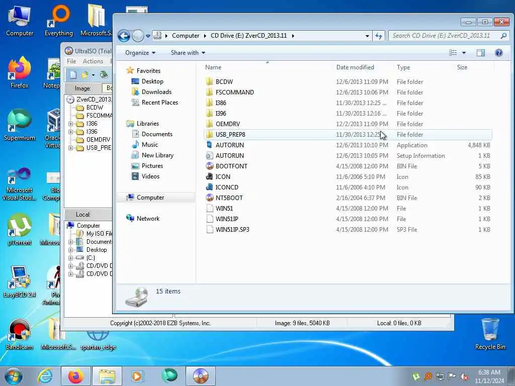This screenshot has height=386, width=515.
Task: Click the Change your view icon
Action: [x=453, y=53]
